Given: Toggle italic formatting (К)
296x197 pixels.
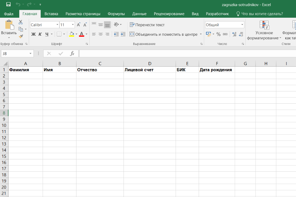Looking at the screenshot, I should pyautogui.click(x=40, y=34).
